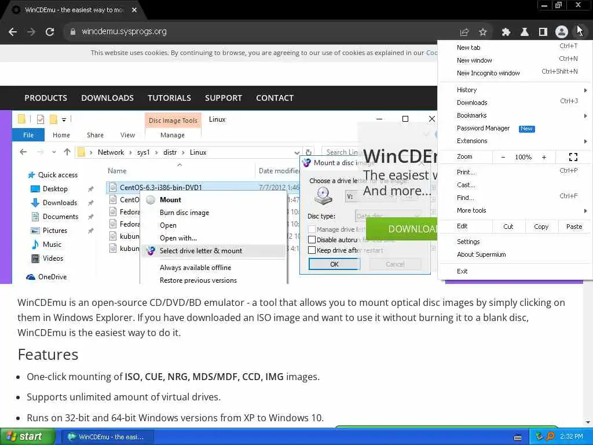Viewport: 593px width, 445px height.
Task: Click Paste in the Edit row
Action: point(574,227)
